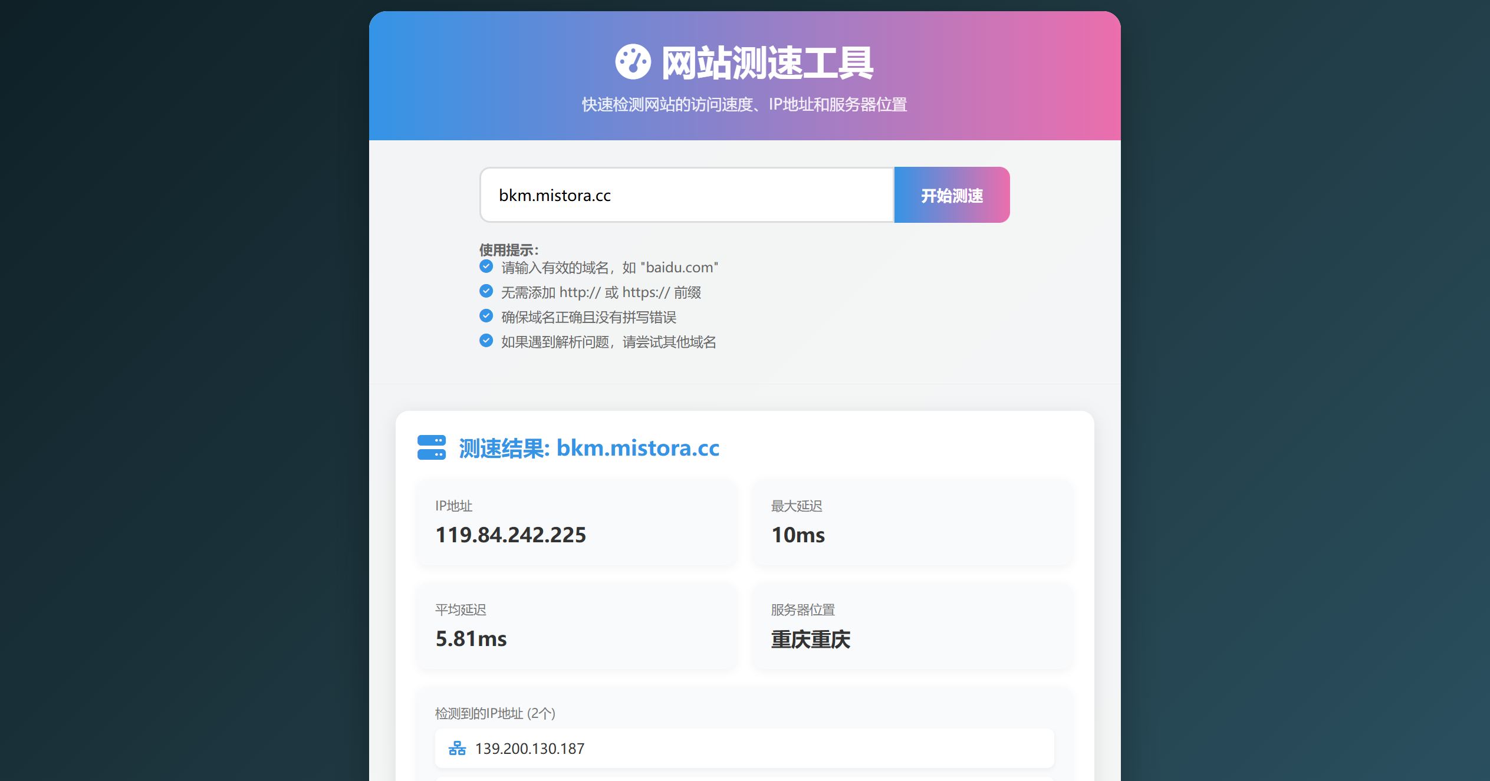Click the 平均延迟 5.81ms card
The height and width of the screenshot is (781, 1490).
(577, 626)
